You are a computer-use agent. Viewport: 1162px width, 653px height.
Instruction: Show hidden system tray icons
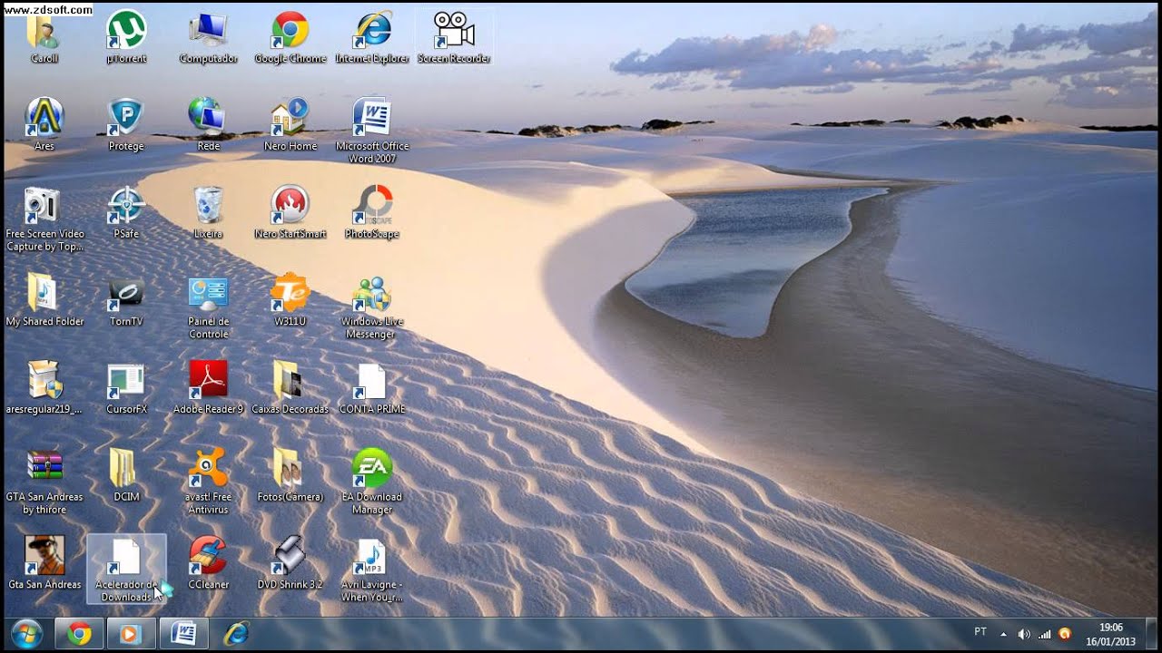point(1003,634)
